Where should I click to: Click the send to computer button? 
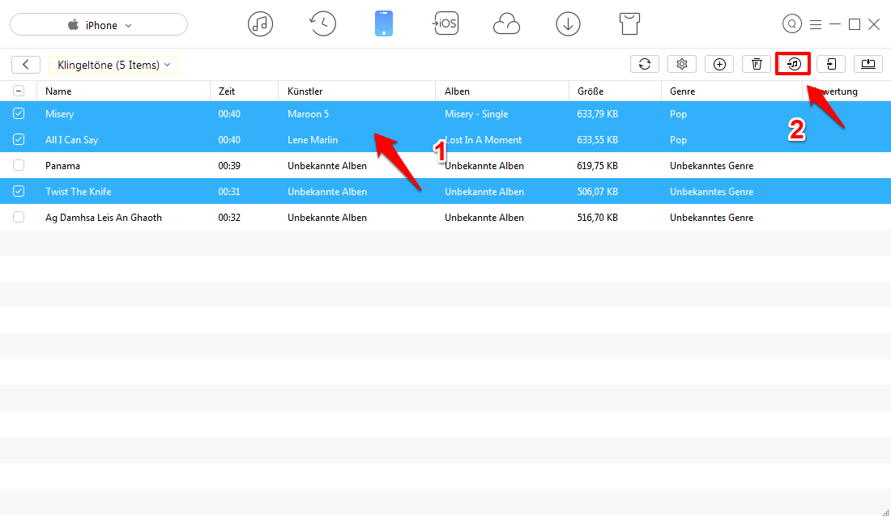coord(868,64)
